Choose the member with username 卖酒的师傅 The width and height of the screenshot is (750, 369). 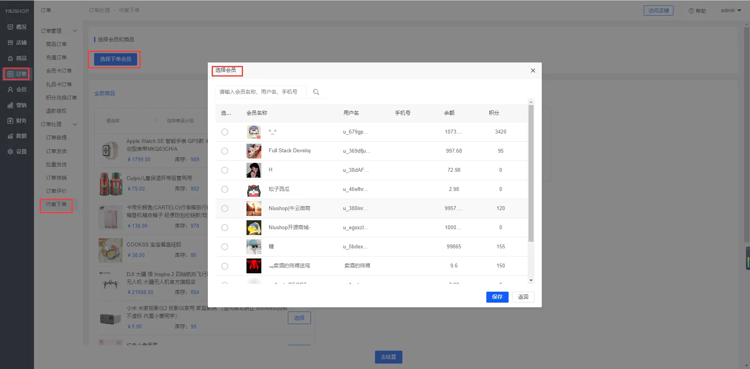(x=225, y=266)
